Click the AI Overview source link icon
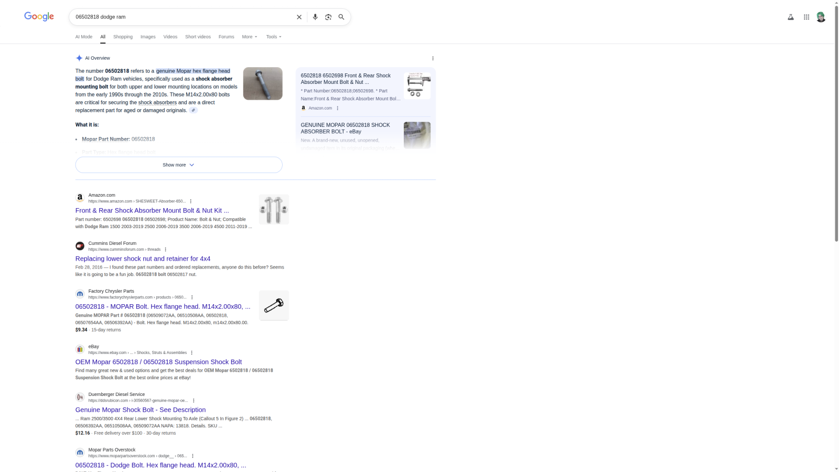This screenshot has width=839, height=472. point(193,110)
